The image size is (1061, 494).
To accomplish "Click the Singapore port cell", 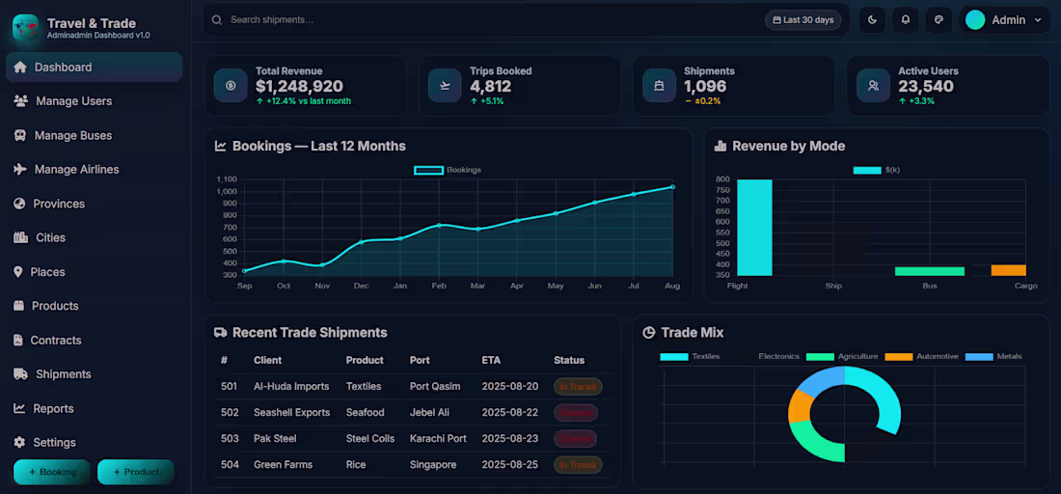I will (x=433, y=465).
